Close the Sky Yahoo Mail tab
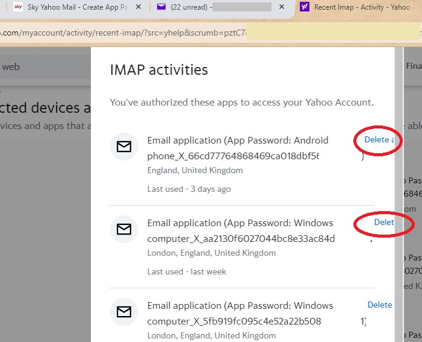 [138, 7]
